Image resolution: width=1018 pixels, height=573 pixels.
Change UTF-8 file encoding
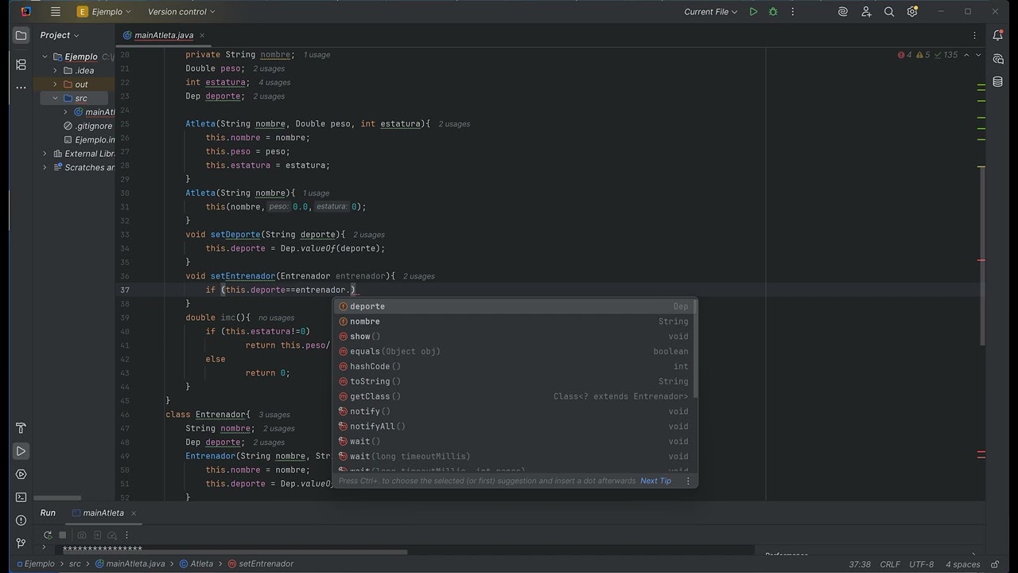[921, 564]
